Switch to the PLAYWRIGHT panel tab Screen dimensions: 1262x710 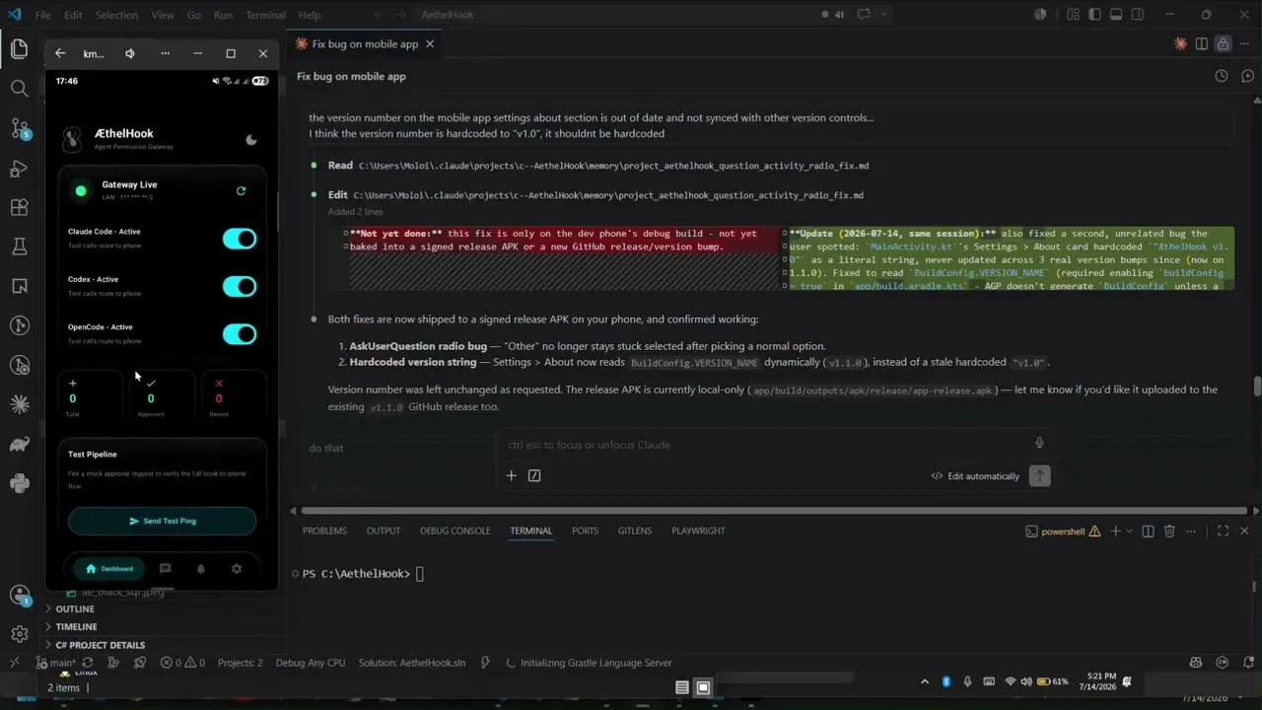point(698,531)
